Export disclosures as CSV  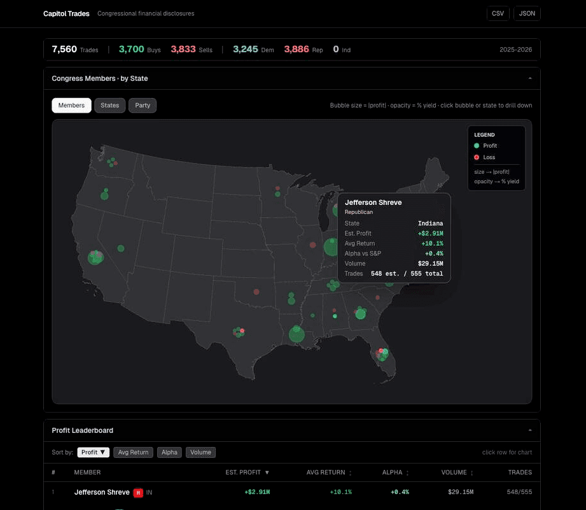498,13
